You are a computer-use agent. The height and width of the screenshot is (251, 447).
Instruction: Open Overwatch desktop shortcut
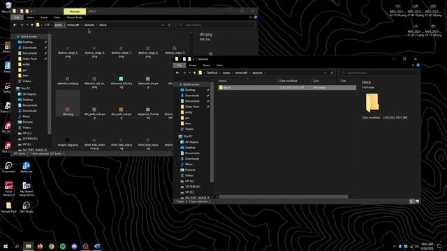coord(8,167)
